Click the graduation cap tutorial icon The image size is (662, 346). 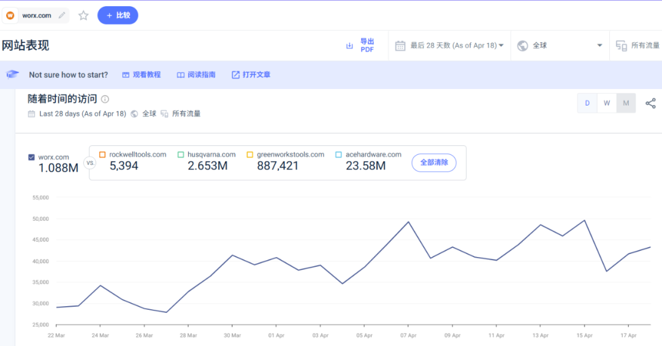(x=13, y=74)
